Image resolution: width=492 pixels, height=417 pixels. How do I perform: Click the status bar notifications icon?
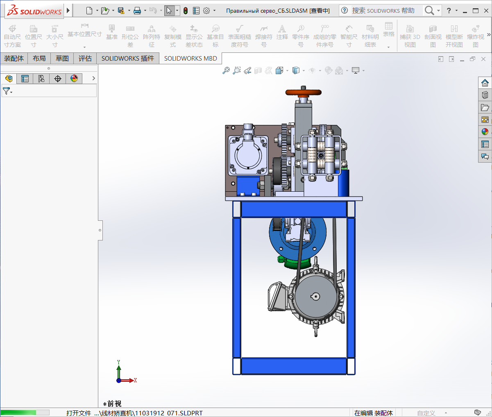pyautogui.click(x=477, y=412)
